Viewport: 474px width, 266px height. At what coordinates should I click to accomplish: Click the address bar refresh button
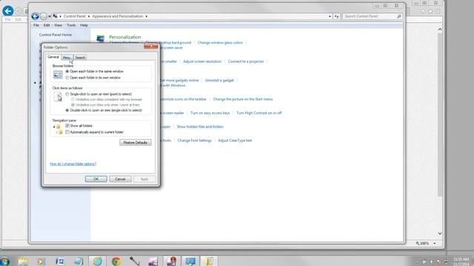point(336,16)
